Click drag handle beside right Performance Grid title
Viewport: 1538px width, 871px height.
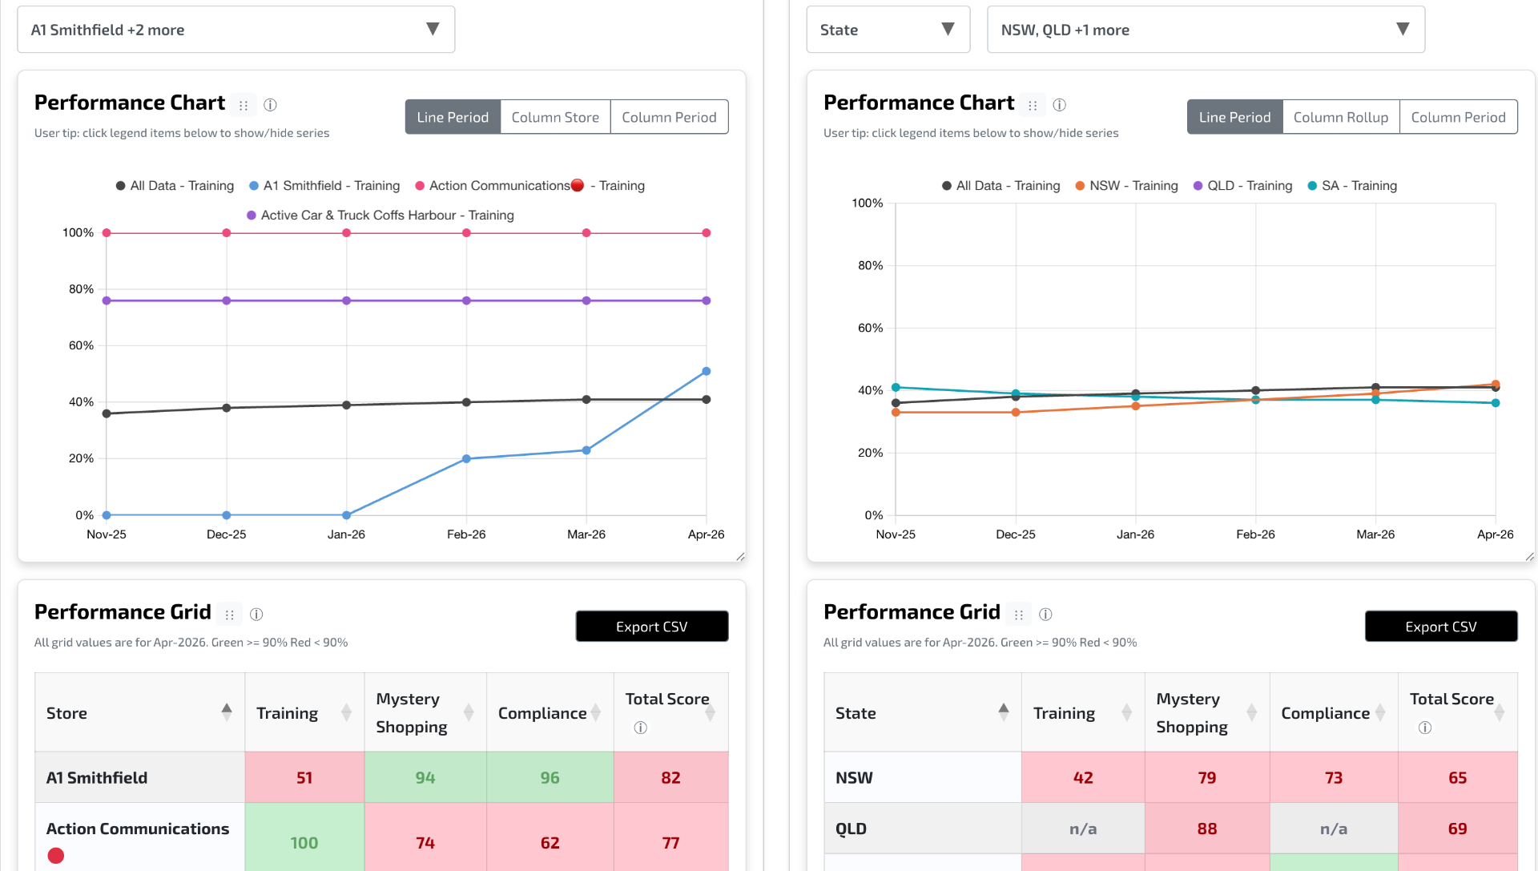pos(1019,615)
